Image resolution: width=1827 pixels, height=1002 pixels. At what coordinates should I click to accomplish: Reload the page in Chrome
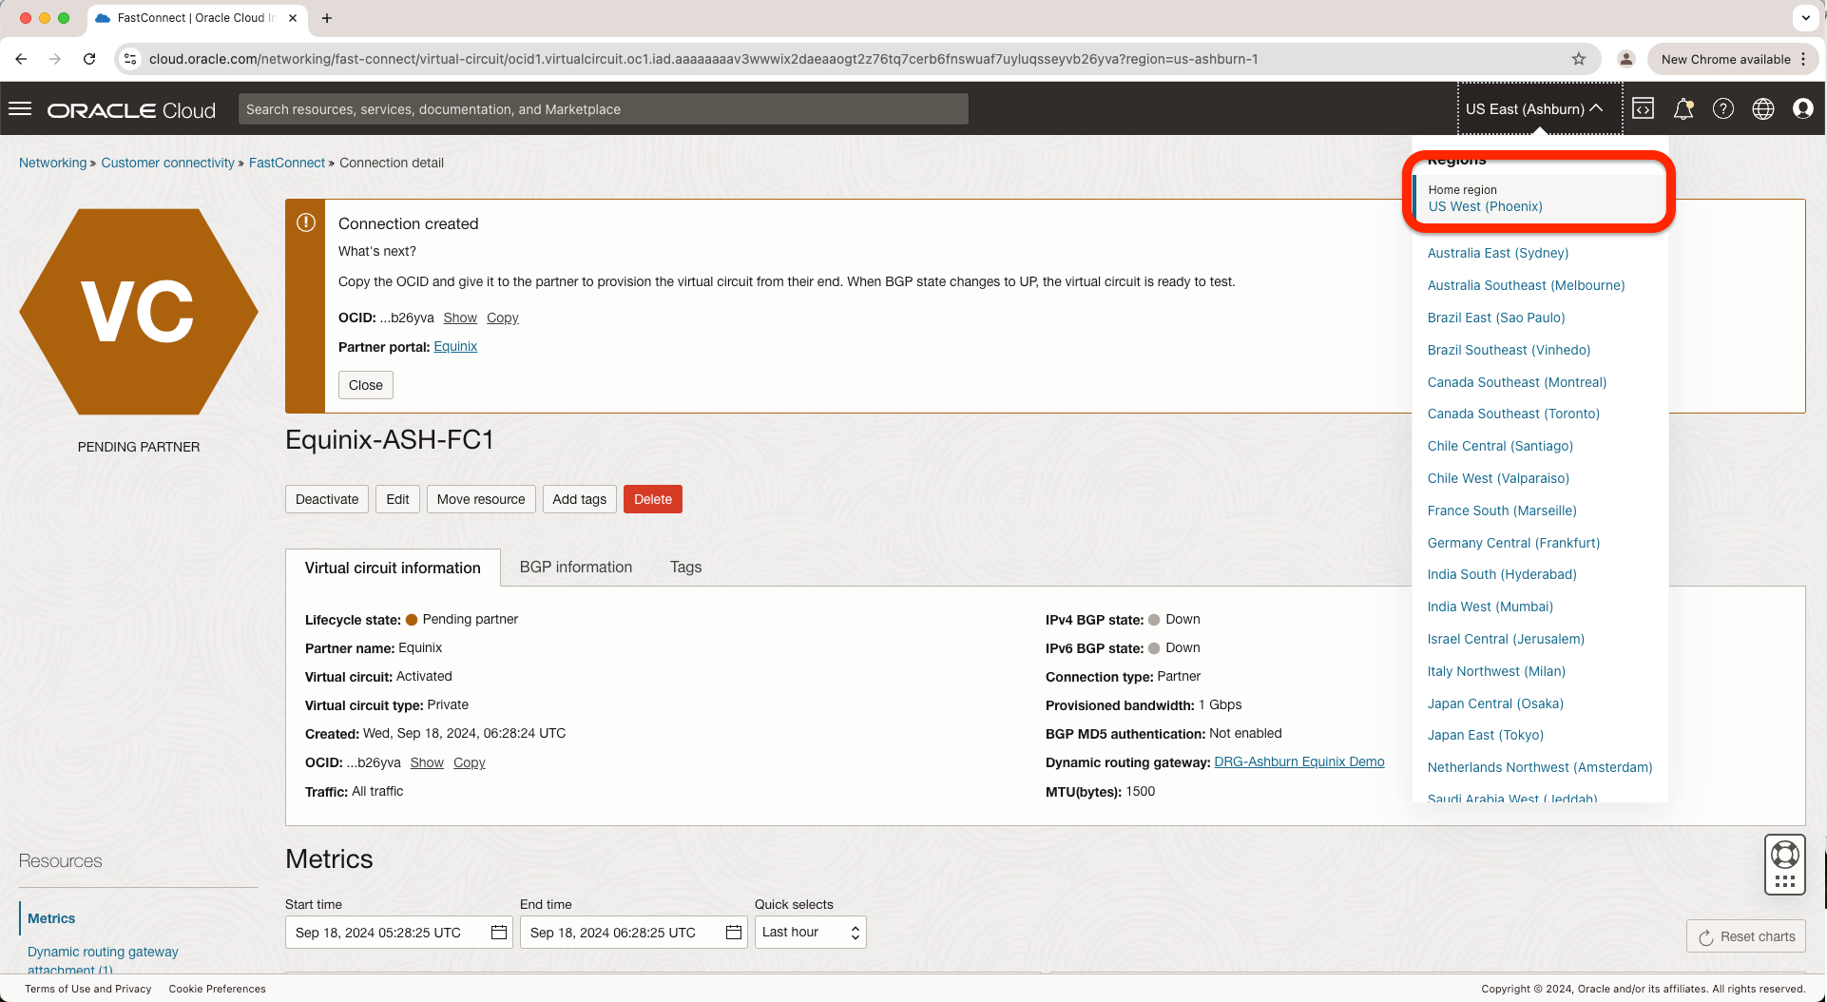[x=89, y=59]
